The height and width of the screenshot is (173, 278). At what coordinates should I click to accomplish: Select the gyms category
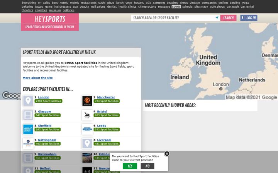(49, 7)
